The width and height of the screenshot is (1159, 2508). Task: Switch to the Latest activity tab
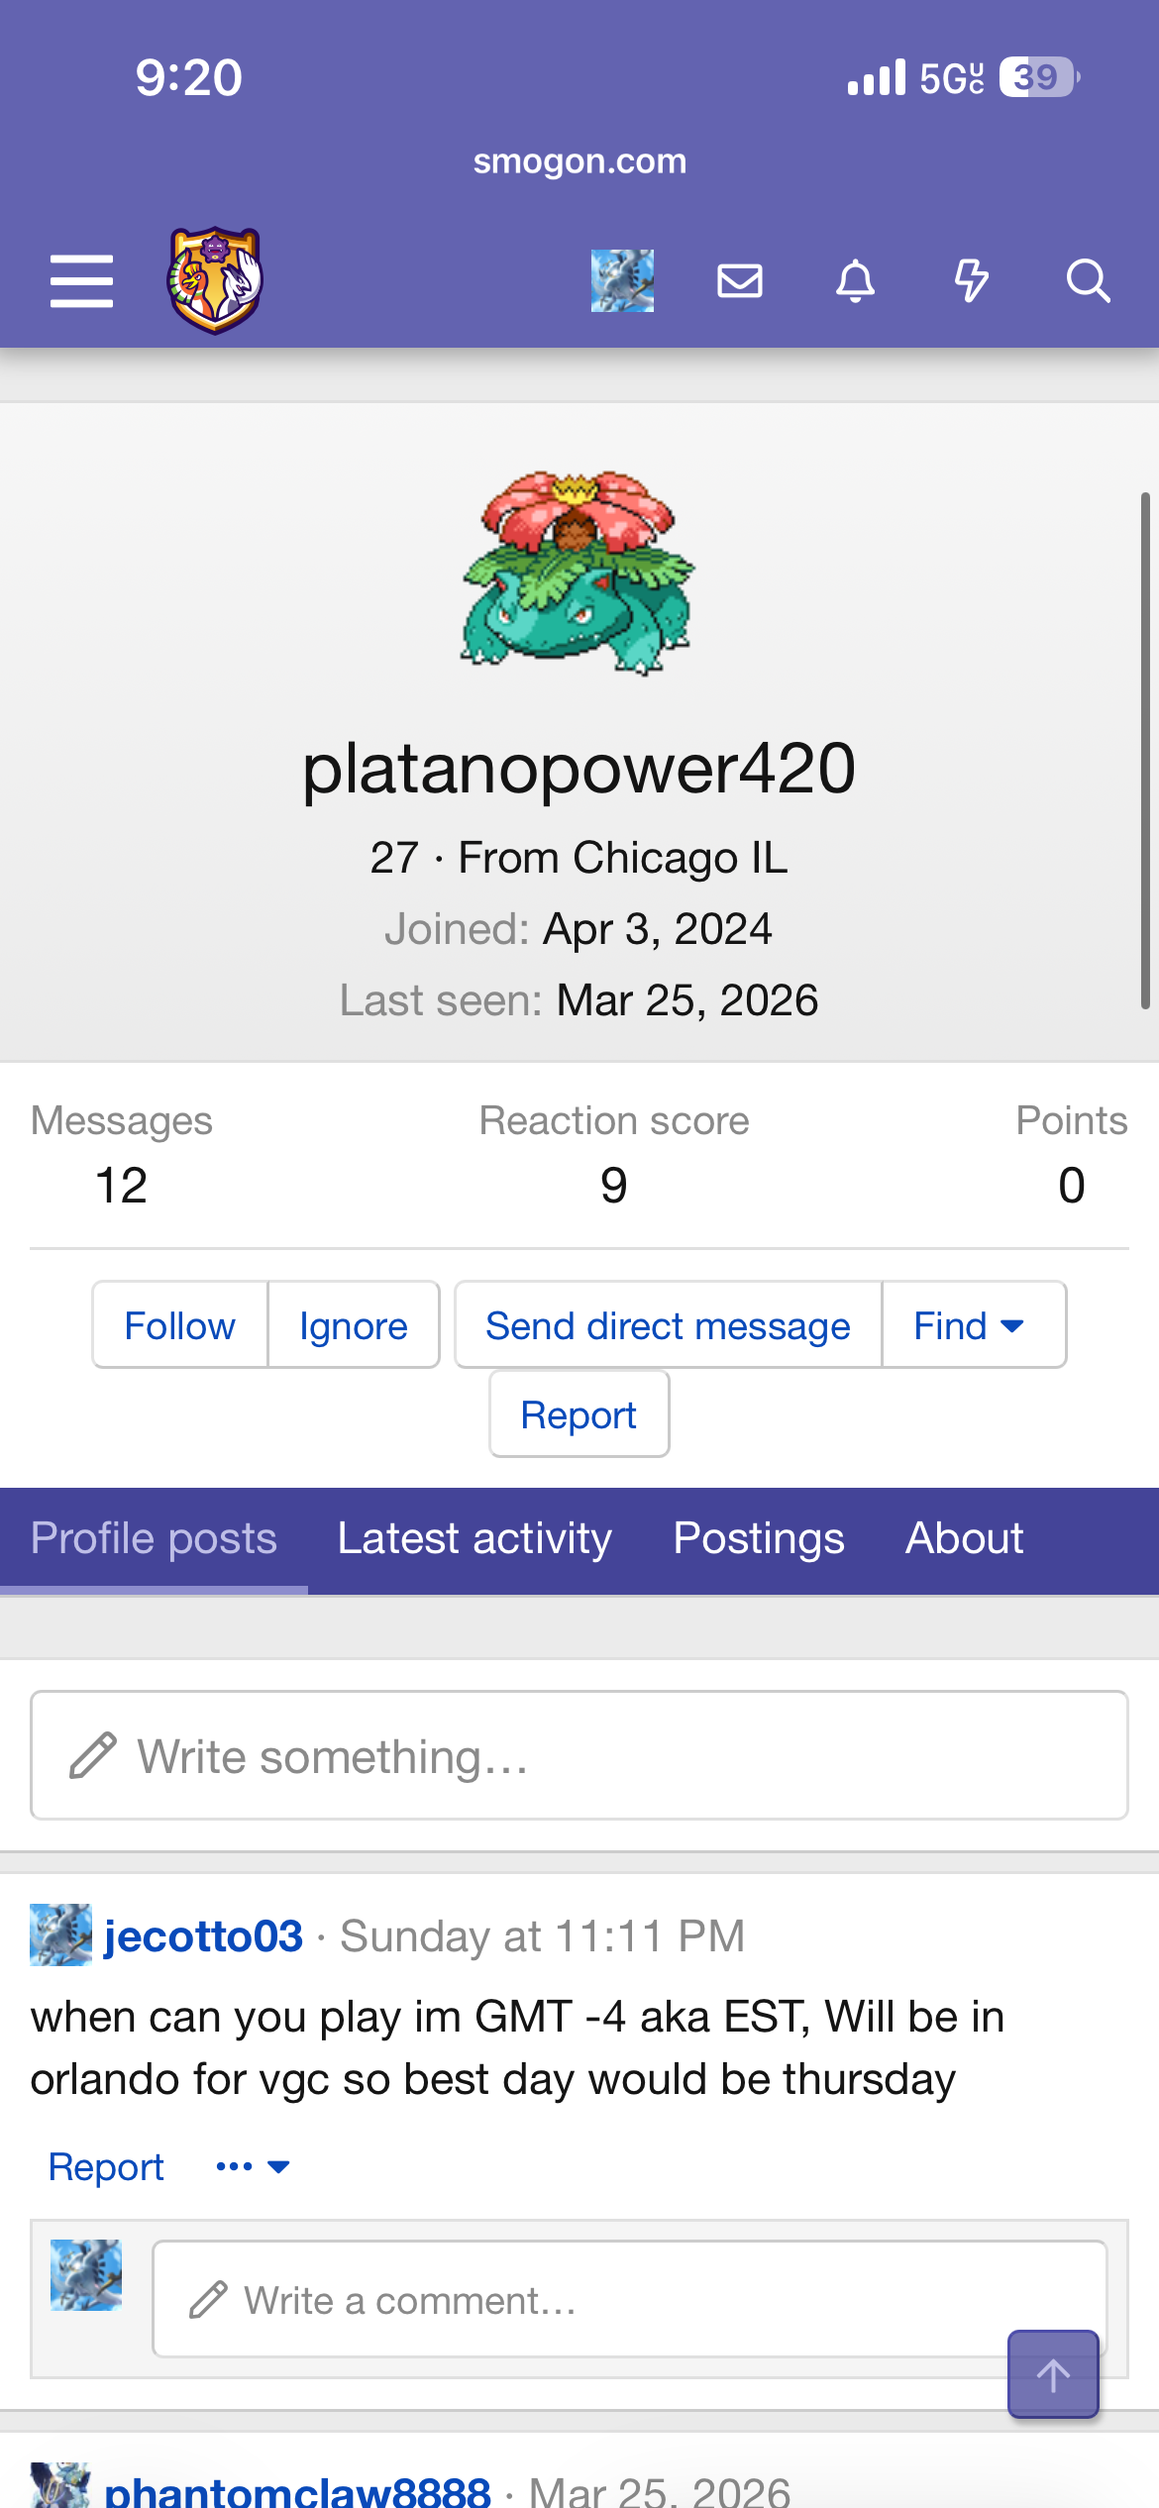point(474,1539)
